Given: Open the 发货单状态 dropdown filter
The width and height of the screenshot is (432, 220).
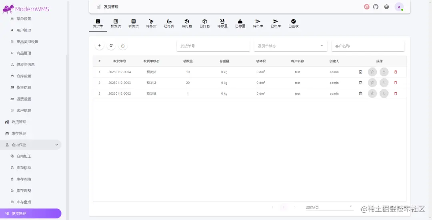Looking at the screenshot, I should 290,46.
